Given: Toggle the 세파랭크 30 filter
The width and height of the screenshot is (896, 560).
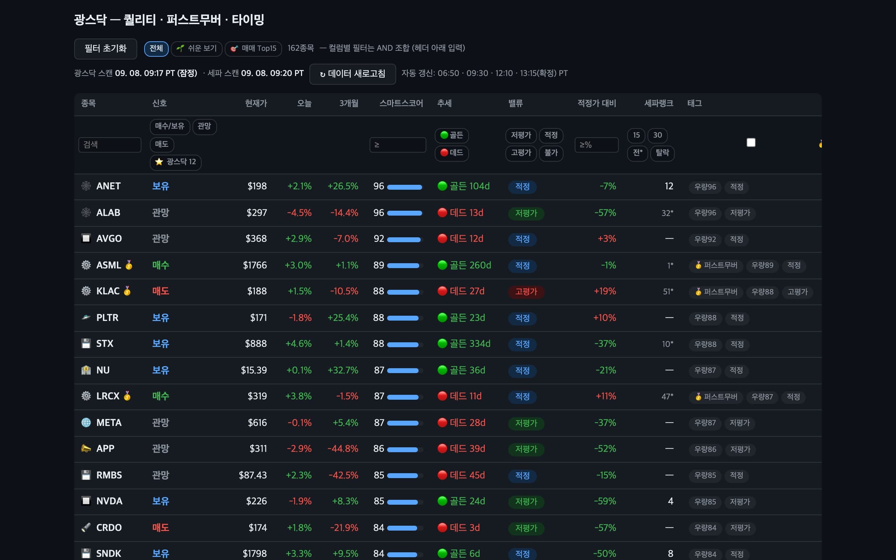Looking at the screenshot, I should tap(657, 135).
